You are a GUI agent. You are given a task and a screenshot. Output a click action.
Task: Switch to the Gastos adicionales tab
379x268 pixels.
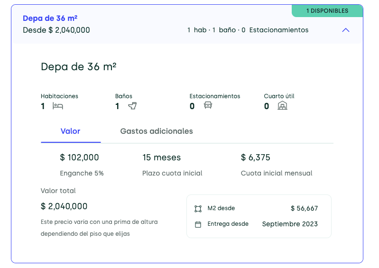coord(157,131)
